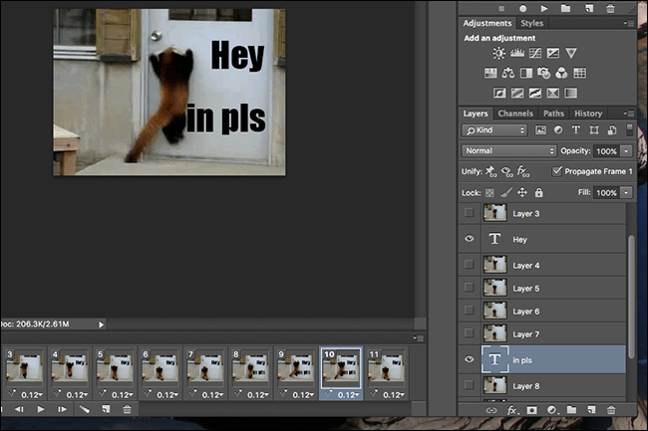
Task: Switch to the Channels tab
Action: tap(515, 113)
